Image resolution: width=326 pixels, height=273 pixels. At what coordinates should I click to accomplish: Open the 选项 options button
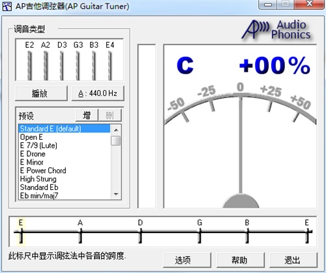pyautogui.click(x=187, y=260)
